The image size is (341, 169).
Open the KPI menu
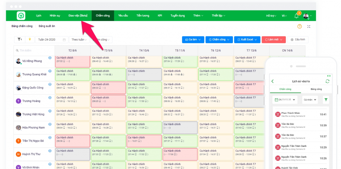(160, 16)
